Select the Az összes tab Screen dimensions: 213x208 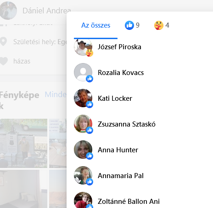coord(95,25)
